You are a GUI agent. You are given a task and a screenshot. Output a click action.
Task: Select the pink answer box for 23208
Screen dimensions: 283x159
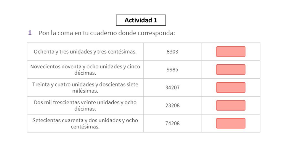pos(231,105)
